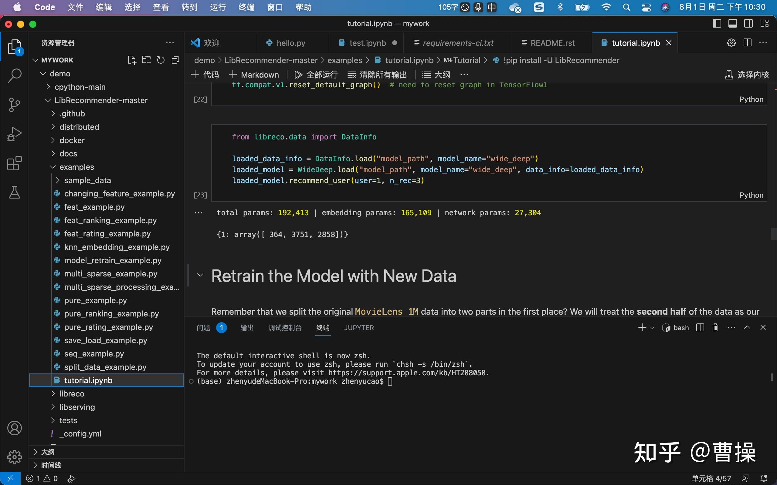Switch to README.rst tab

tap(552, 43)
